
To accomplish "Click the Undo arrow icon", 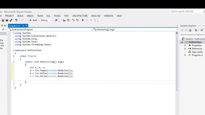I will [x=16, y=20].
